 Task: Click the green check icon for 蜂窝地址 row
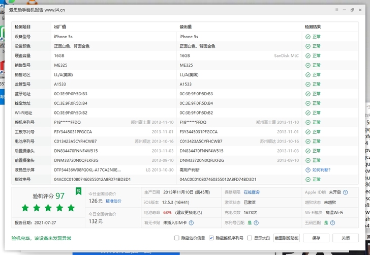tap(308, 103)
